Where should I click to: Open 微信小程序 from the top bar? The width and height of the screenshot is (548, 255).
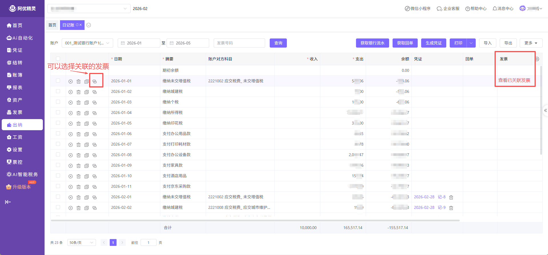418,9
